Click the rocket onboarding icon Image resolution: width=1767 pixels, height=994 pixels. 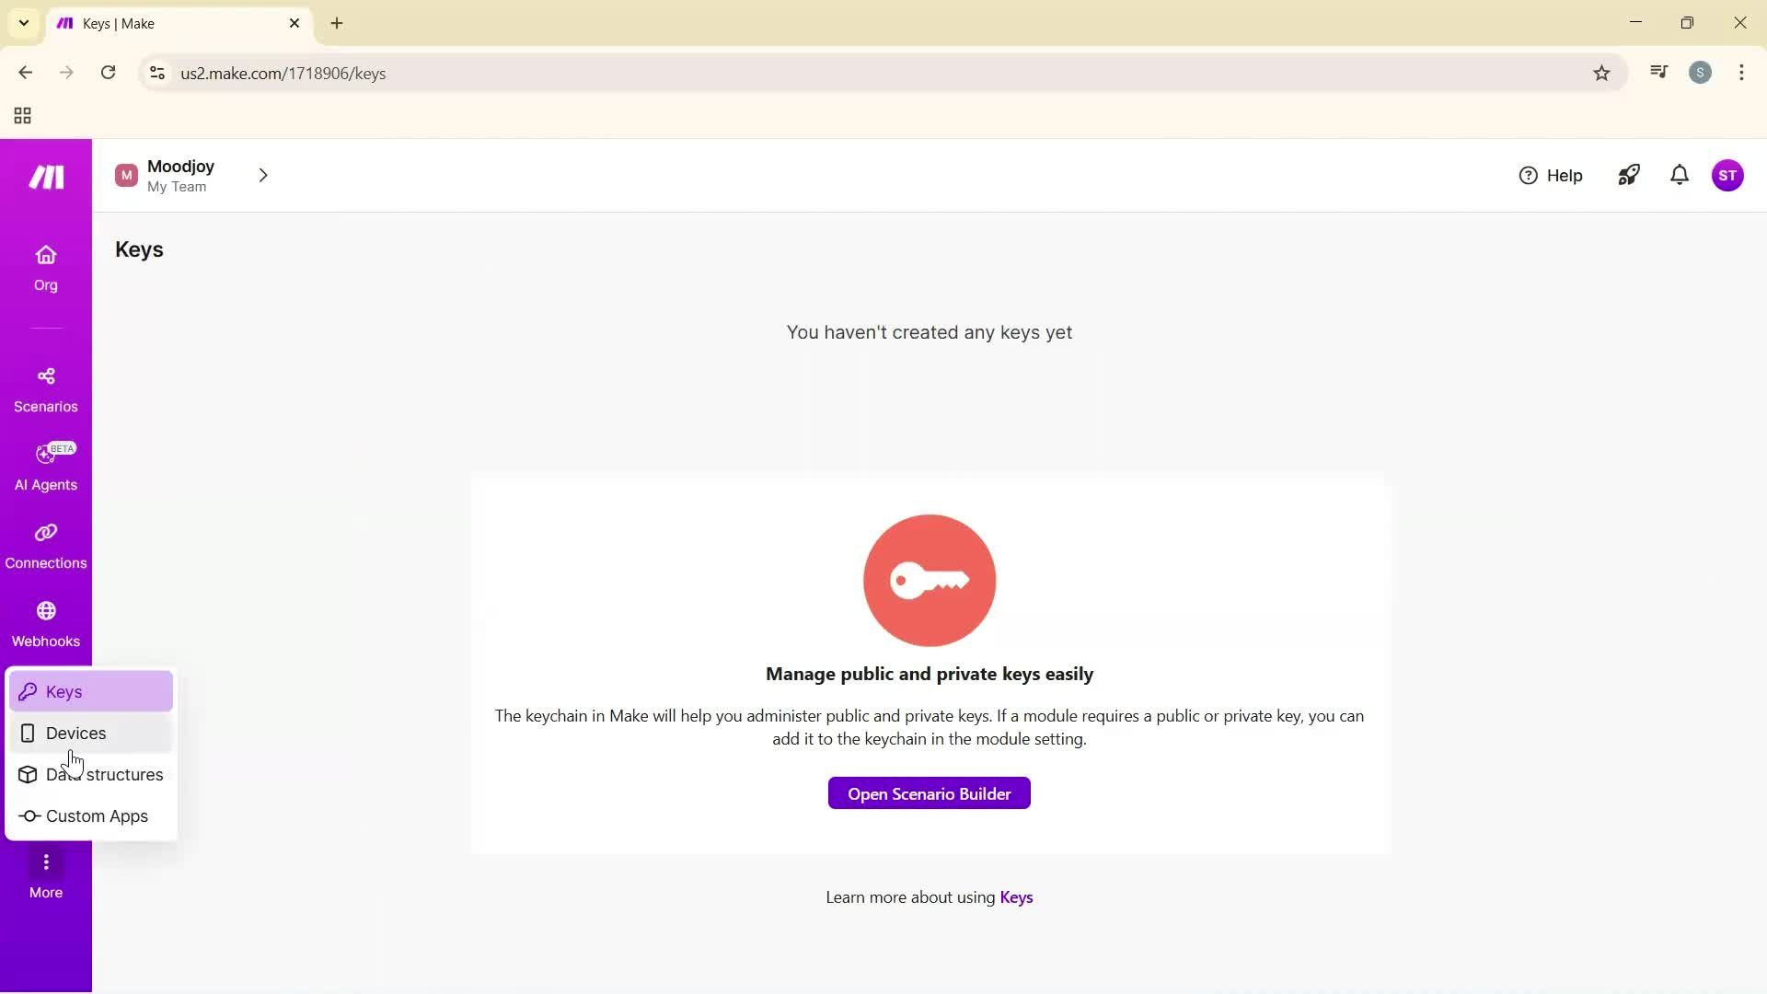(x=1628, y=175)
